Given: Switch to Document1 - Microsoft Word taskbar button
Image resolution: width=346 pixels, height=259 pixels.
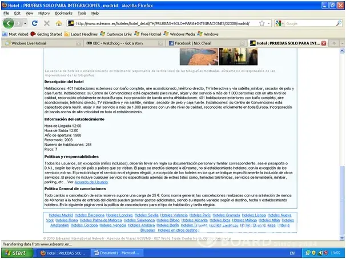Looking at the screenshot, I should coord(116,253).
